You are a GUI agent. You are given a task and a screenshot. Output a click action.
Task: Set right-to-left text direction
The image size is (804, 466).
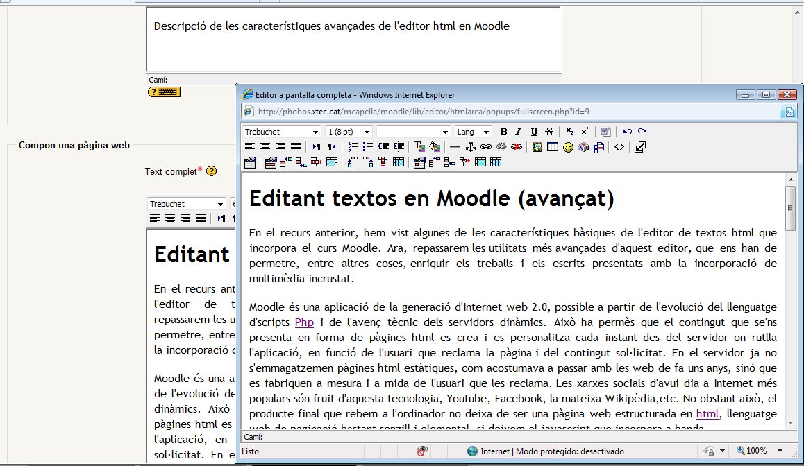332,147
